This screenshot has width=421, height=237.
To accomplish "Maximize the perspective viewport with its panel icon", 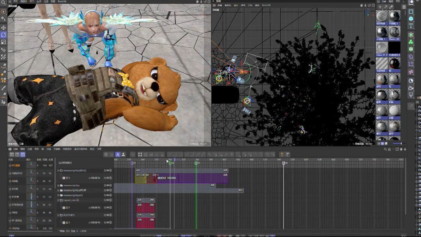I will [x=209, y=2].
